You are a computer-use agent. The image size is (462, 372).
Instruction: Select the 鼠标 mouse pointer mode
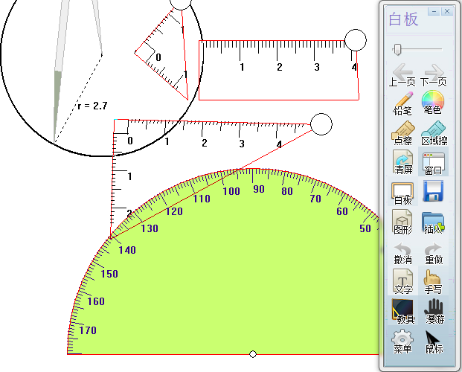433,341
